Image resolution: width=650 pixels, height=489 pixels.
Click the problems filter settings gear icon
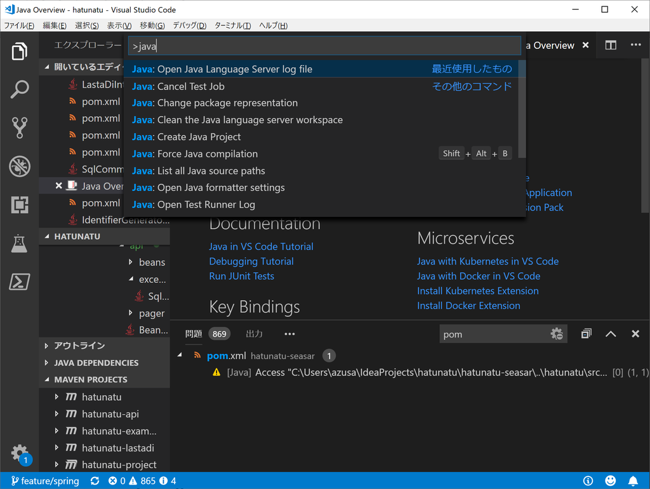[x=557, y=334]
